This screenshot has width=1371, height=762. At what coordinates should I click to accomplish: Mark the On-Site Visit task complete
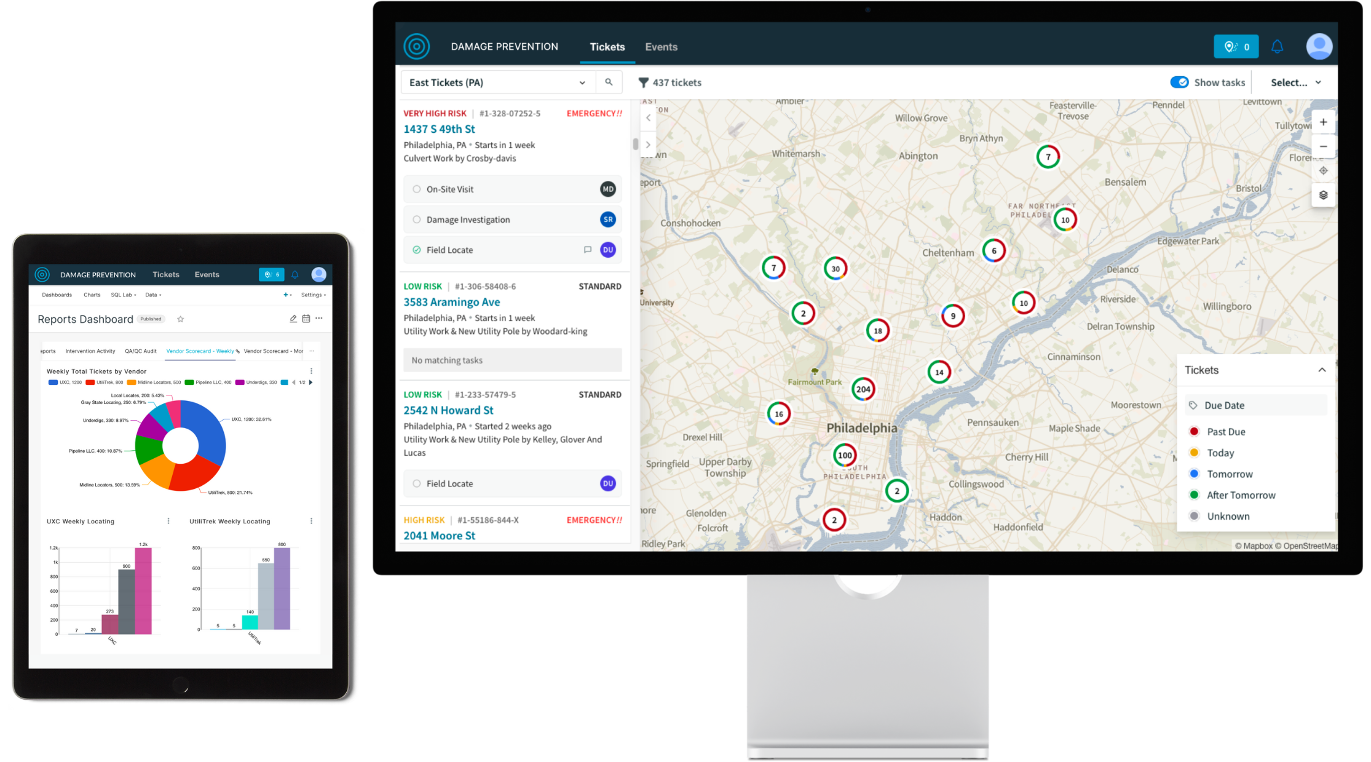[417, 189]
